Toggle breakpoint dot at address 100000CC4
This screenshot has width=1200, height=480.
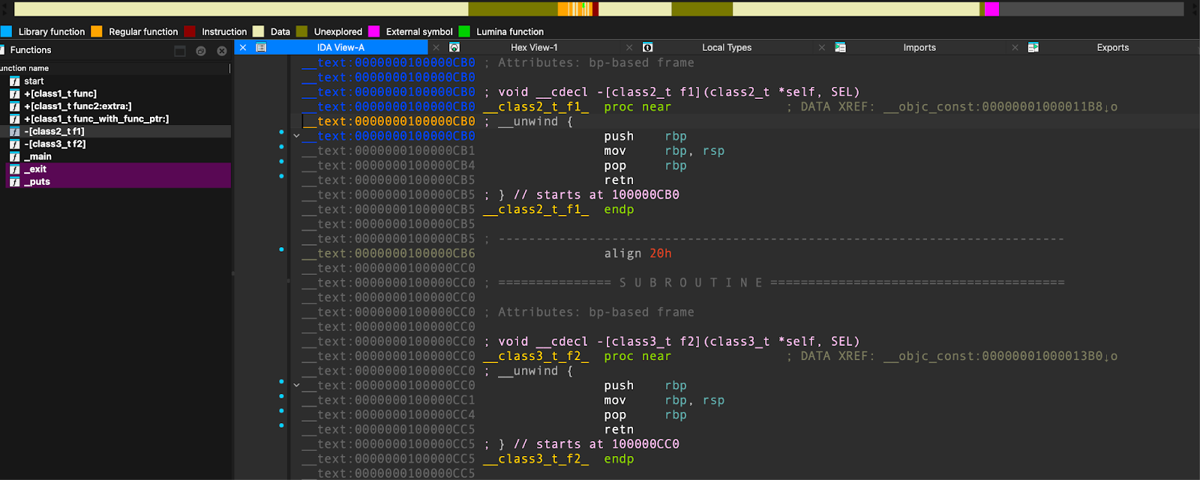pyautogui.click(x=281, y=410)
